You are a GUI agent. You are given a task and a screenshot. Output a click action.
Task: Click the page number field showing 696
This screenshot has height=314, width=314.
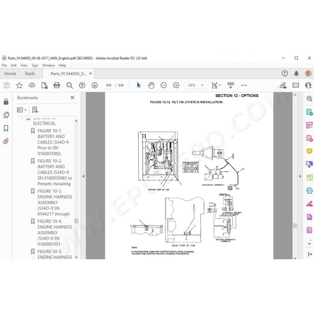click(x=109, y=85)
